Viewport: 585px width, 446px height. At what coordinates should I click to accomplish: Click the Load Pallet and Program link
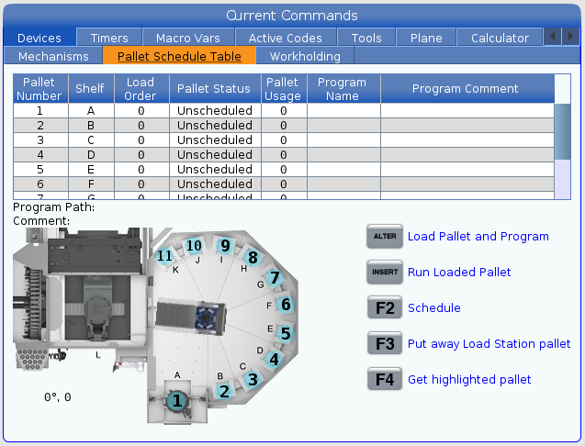478,237
